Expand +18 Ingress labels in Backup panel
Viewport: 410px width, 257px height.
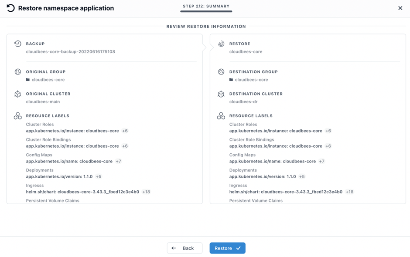pyautogui.click(x=146, y=192)
